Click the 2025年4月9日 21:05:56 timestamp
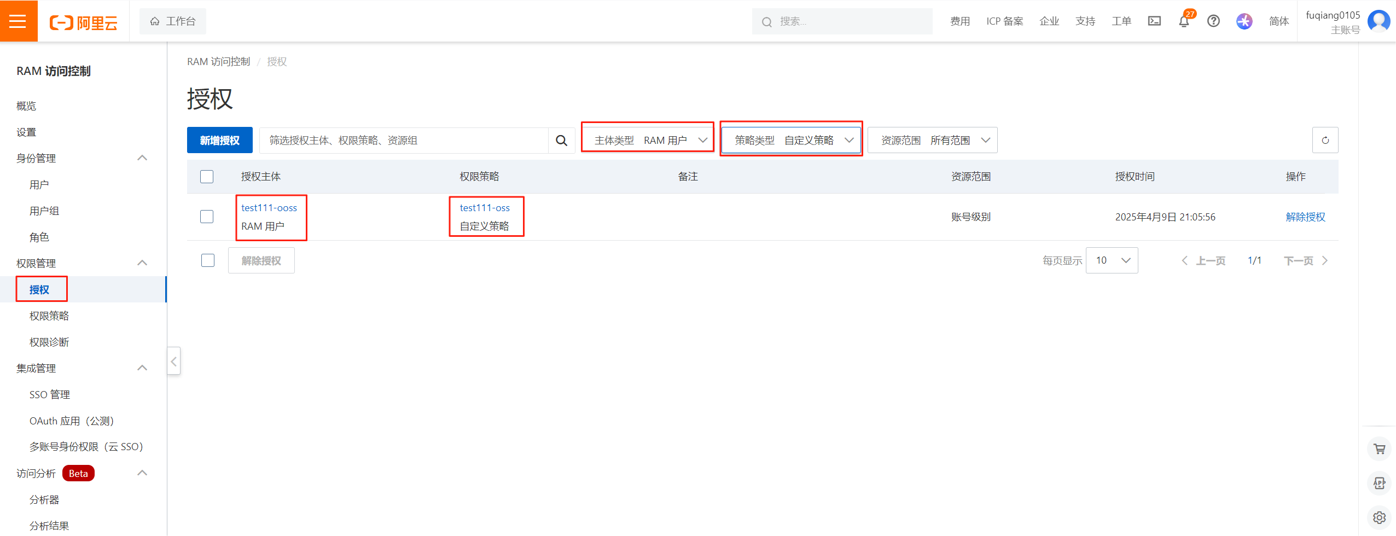The width and height of the screenshot is (1396, 536). 1165,217
